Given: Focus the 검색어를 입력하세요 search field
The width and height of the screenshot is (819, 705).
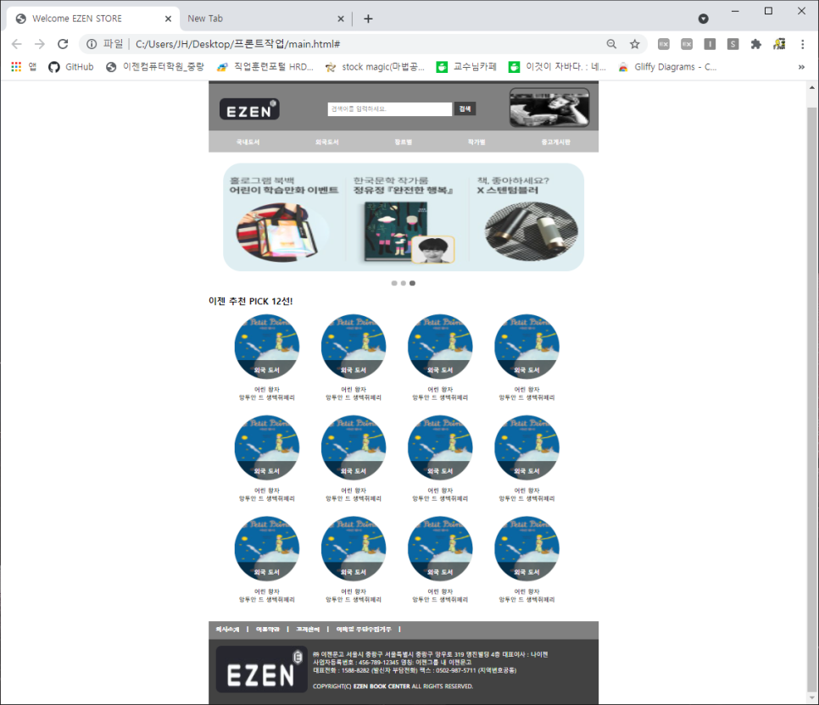Looking at the screenshot, I should [390, 109].
